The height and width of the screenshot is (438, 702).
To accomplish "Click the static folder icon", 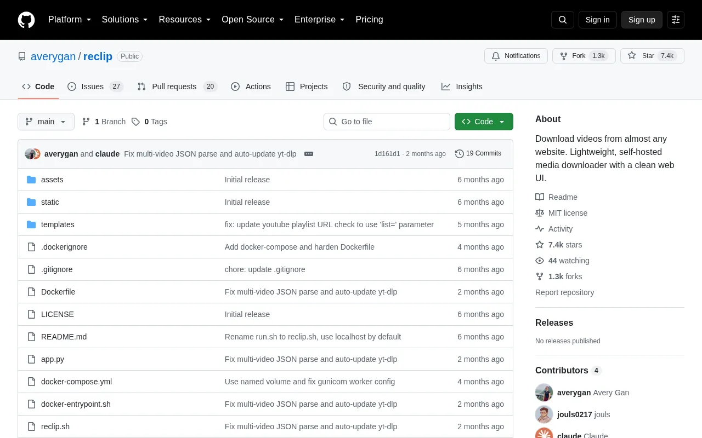I will tap(31, 202).
